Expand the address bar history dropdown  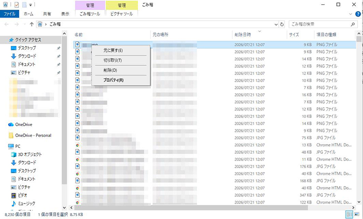coord(276,24)
